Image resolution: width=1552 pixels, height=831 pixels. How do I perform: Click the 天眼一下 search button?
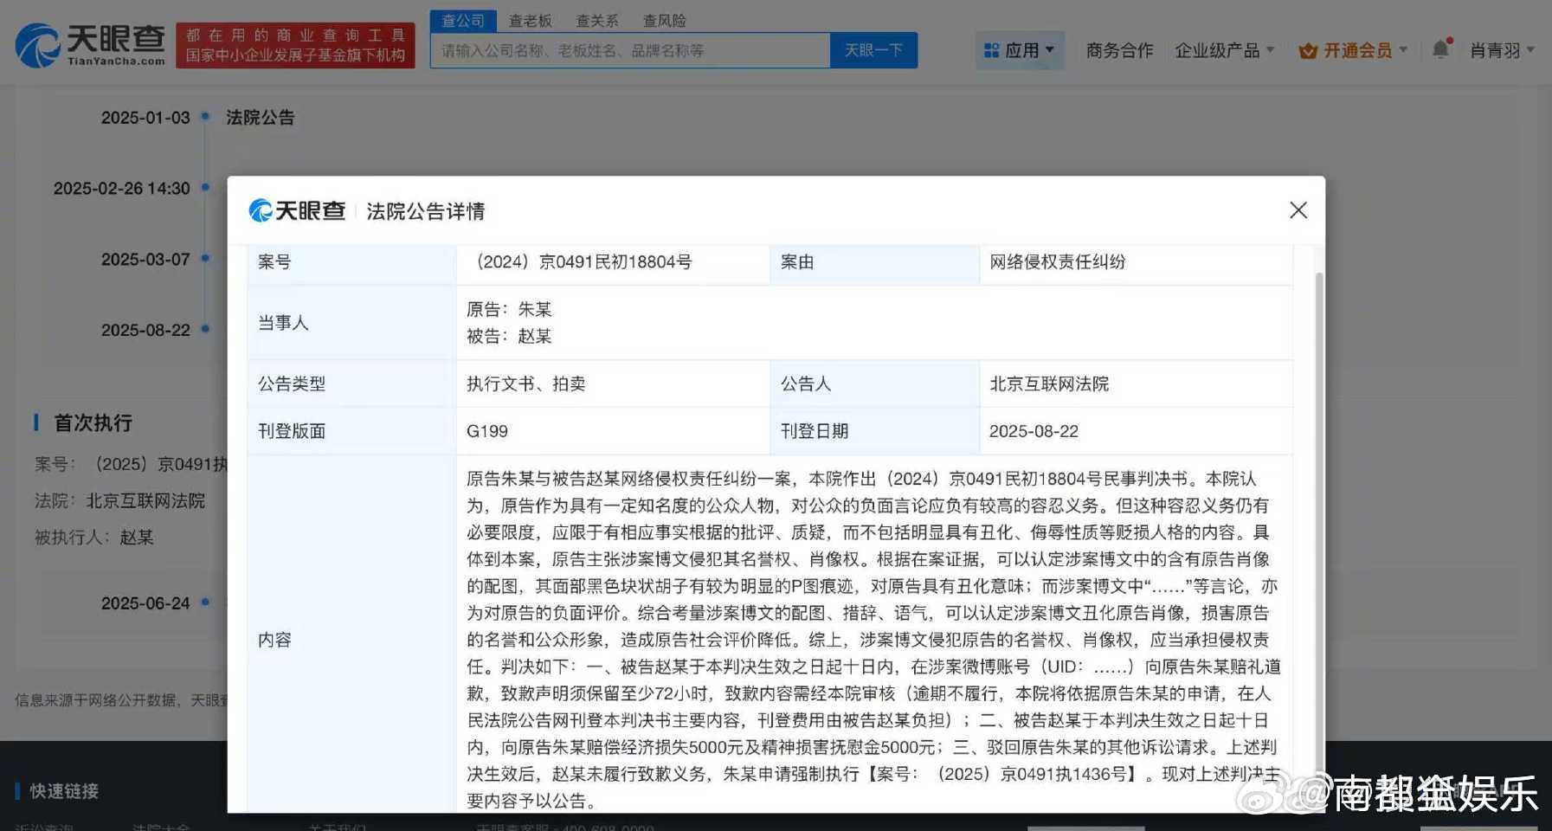pyautogui.click(x=873, y=50)
